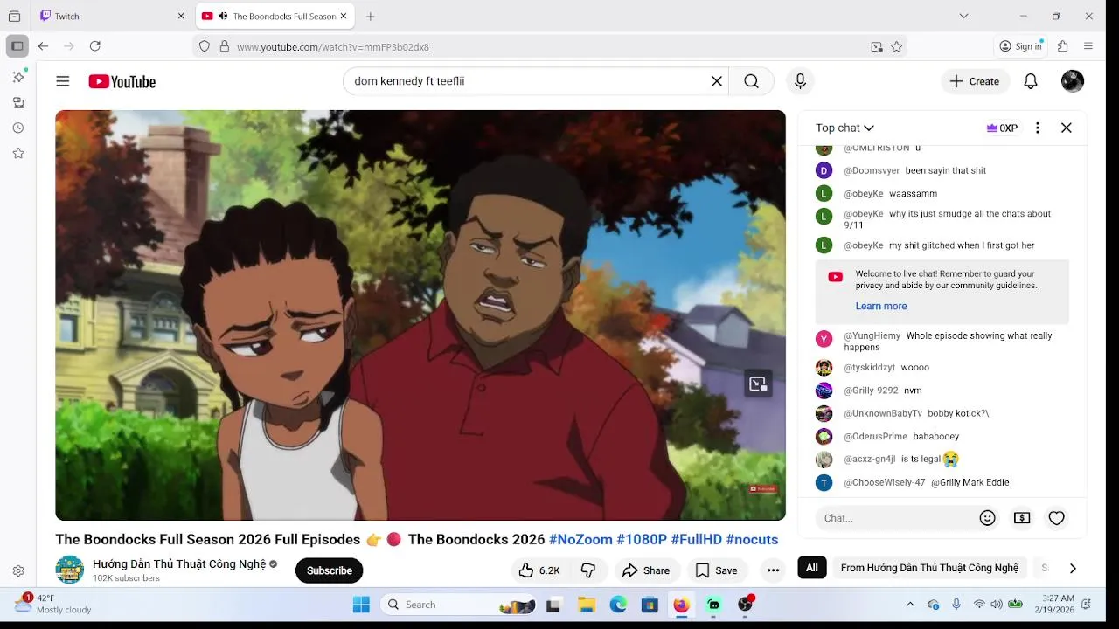The image size is (1119, 629).
Task: Open the account avatar menu
Action: pyautogui.click(x=1073, y=81)
